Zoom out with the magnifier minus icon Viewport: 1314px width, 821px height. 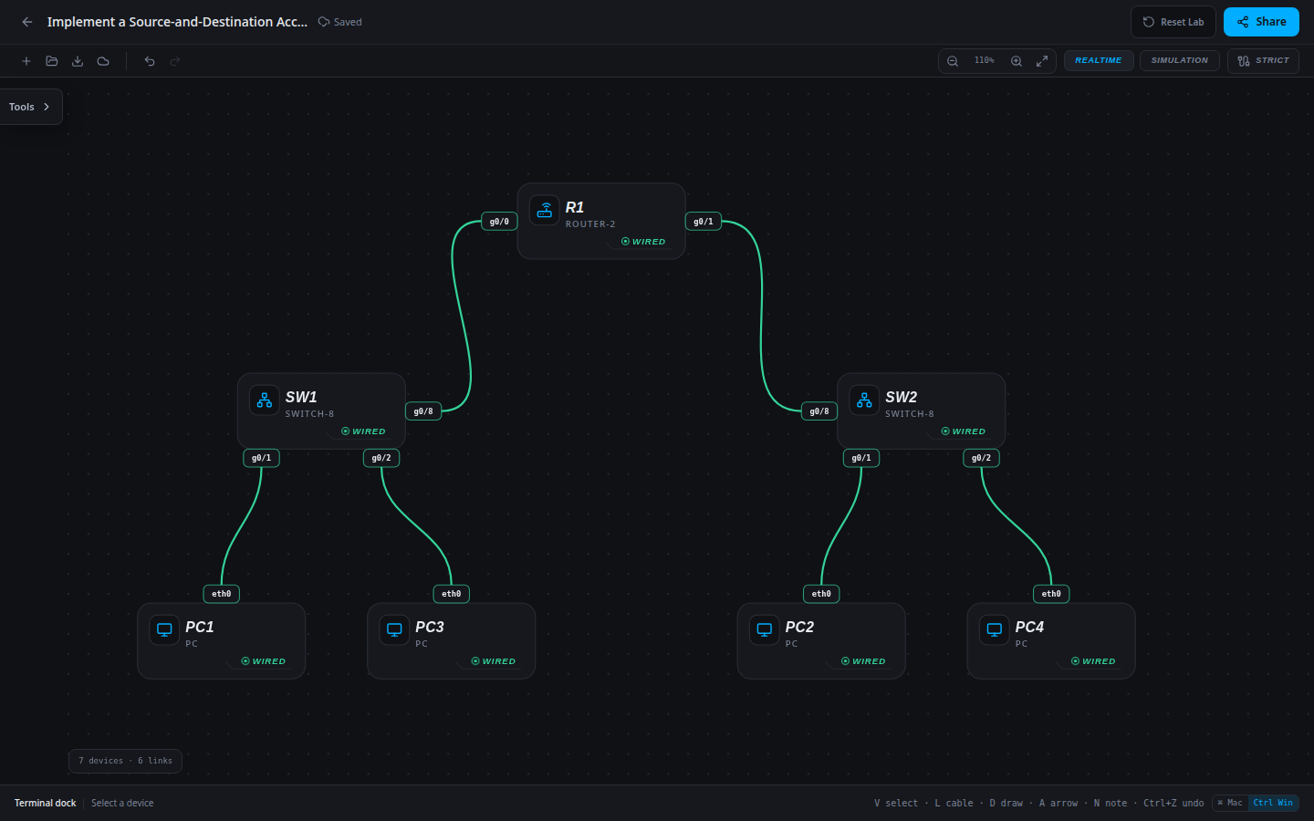click(x=953, y=61)
